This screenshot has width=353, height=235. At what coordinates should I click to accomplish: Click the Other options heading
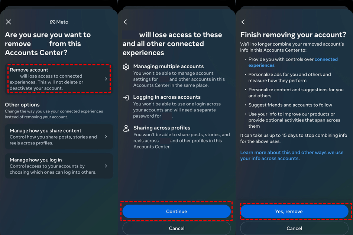point(22,105)
